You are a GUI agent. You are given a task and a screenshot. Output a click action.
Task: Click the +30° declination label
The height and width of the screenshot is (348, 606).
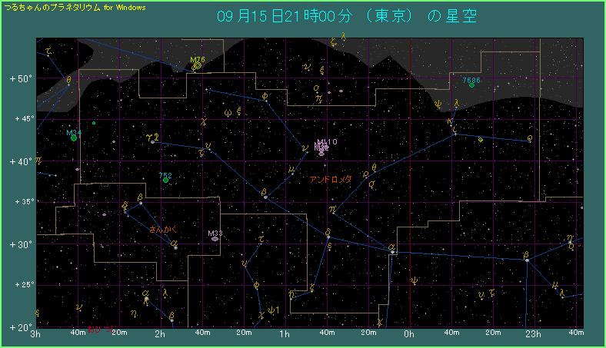(20, 244)
